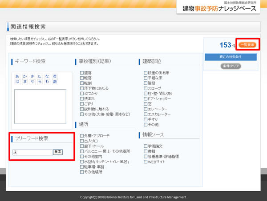Click inside the keyword list box
Screen dimensions: 267x201
[40, 106]
